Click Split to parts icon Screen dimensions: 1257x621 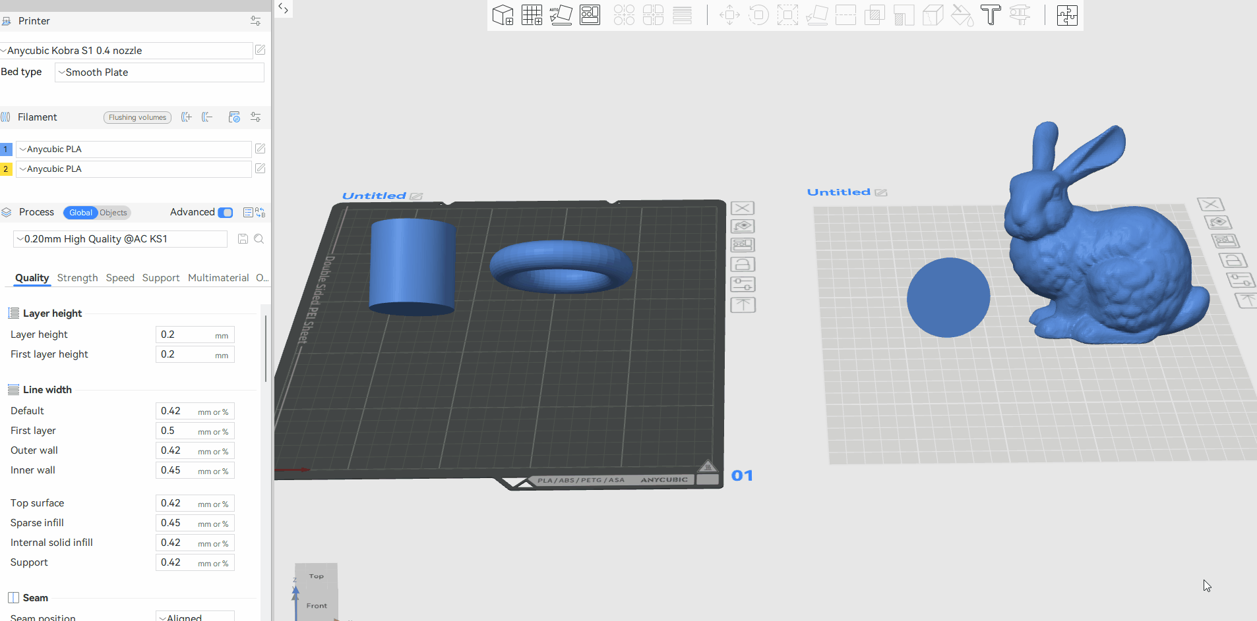(653, 14)
